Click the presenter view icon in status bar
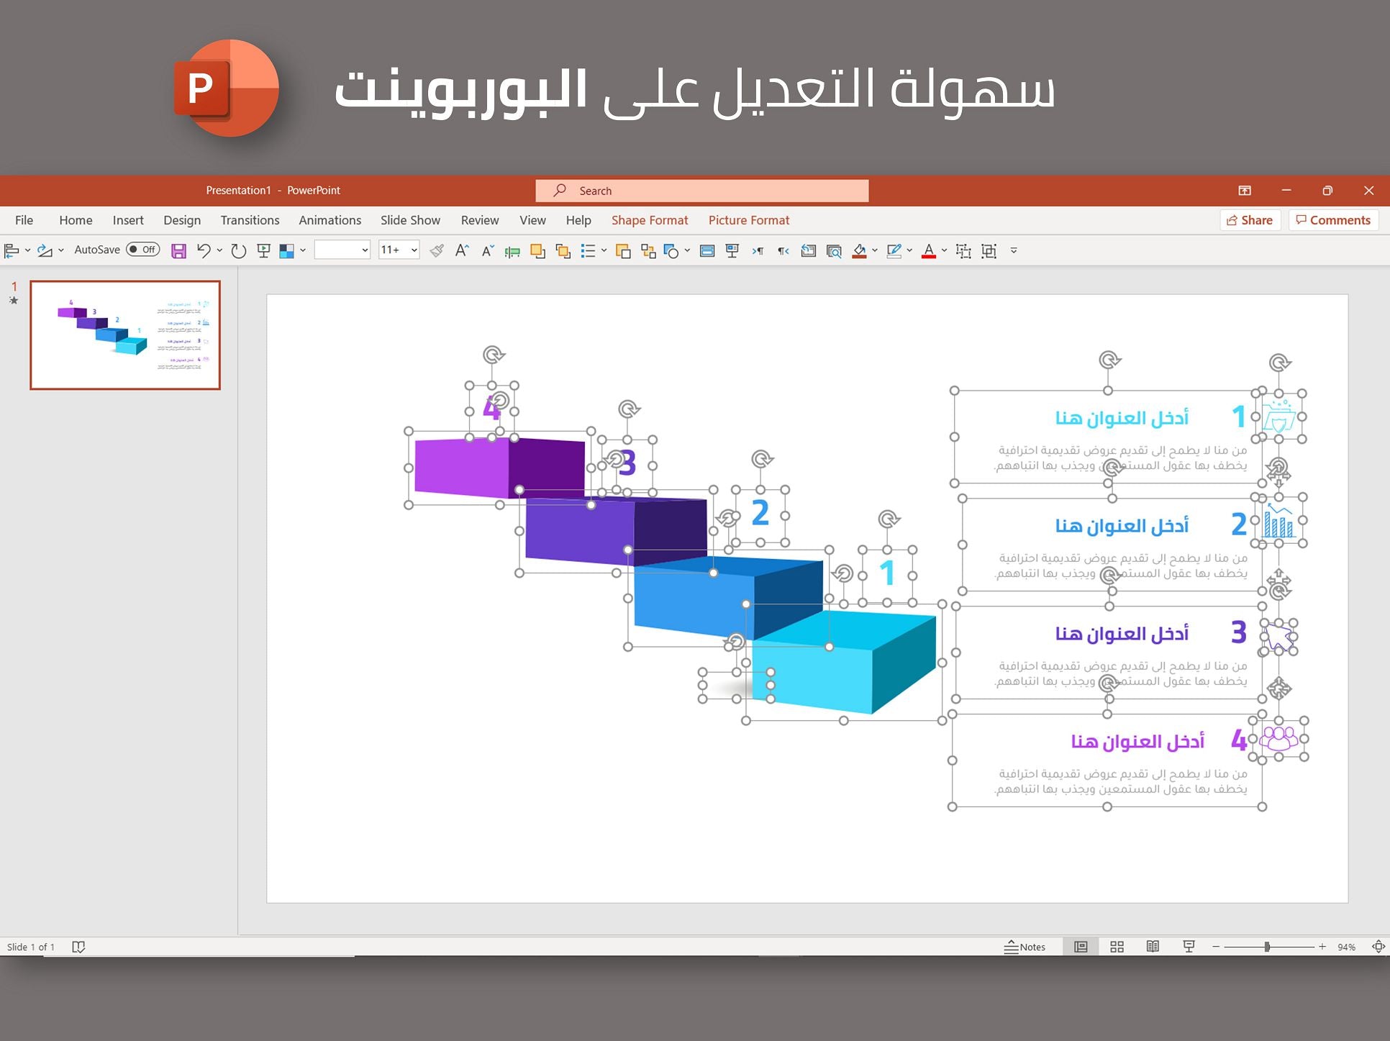The height and width of the screenshot is (1041, 1390). pos(1188,947)
